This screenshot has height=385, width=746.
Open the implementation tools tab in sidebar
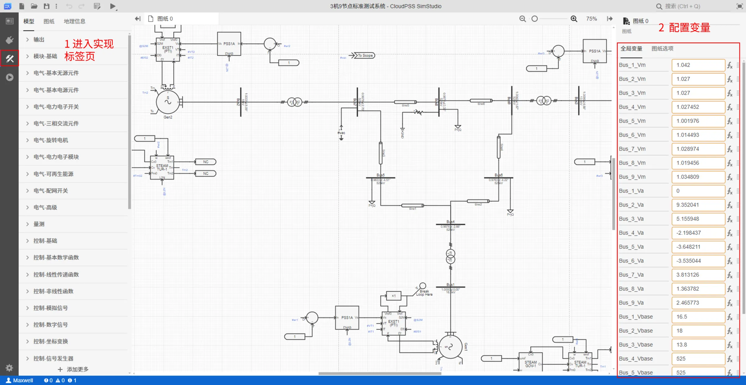(9, 58)
